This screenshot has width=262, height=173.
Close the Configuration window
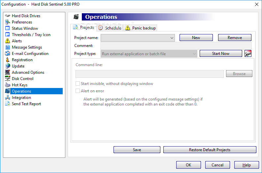pyautogui.click(x=257, y=4)
